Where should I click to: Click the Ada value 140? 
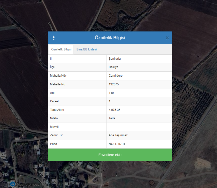[x=111, y=93]
